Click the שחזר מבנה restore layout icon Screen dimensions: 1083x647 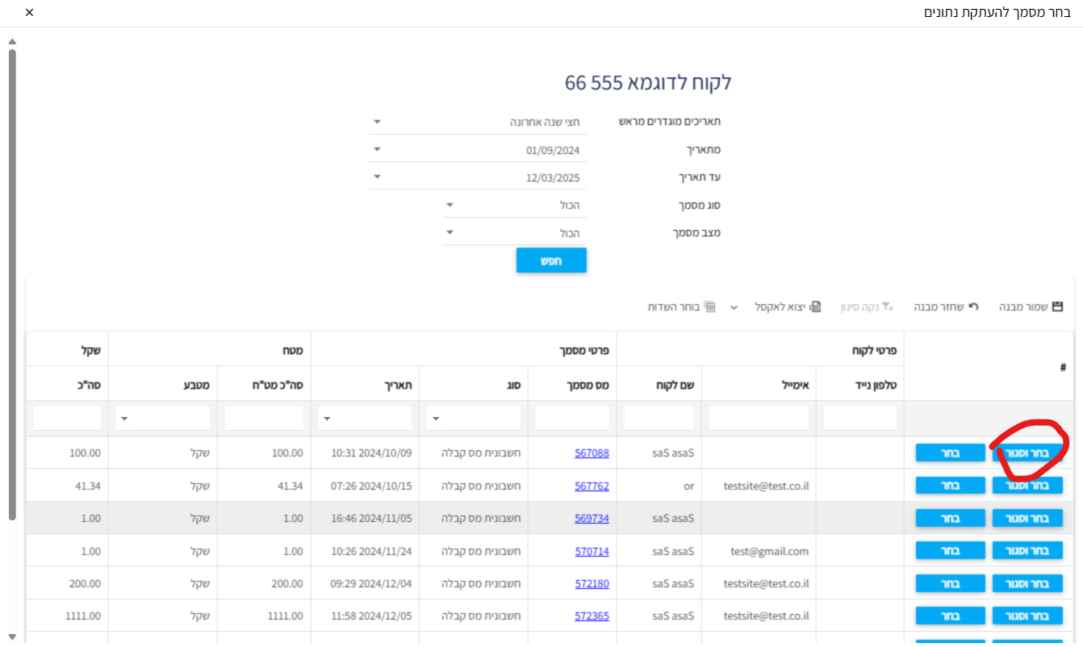coord(972,307)
